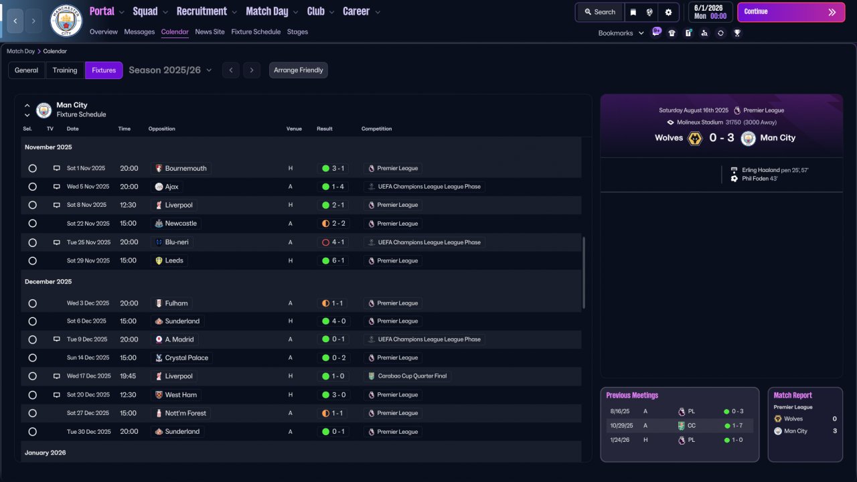Click the green result dot for Leeds
The image size is (857, 482).
coord(325,260)
